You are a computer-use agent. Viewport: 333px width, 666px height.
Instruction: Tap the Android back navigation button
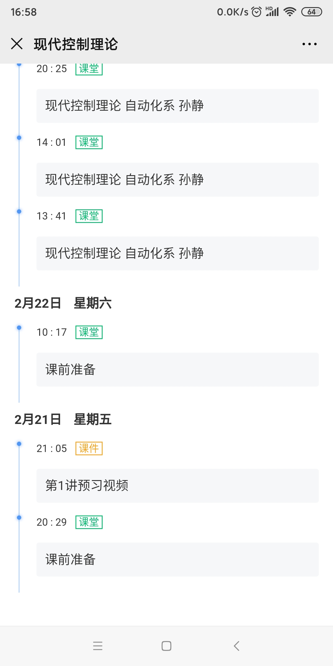coord(236,646)
